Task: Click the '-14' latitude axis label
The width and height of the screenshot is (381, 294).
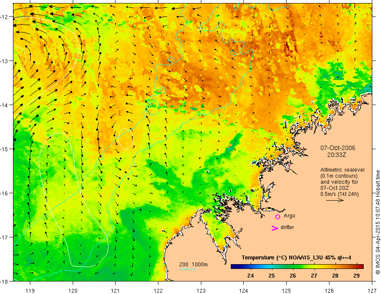Action: click(5, 105)
